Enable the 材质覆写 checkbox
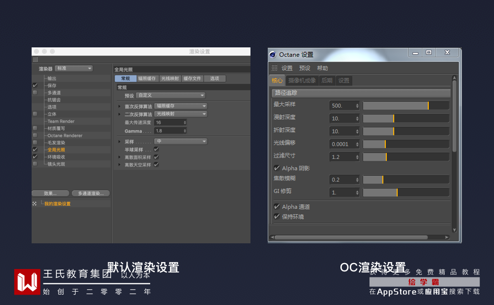 [35, 128]
